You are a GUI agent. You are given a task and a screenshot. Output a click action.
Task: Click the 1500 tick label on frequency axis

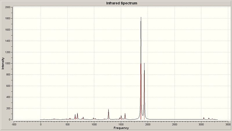121,124
